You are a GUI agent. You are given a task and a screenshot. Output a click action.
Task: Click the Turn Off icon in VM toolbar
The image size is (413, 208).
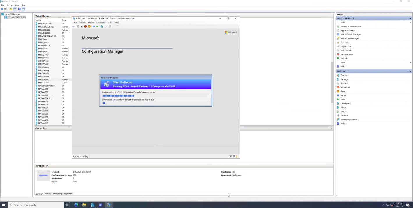(82, 26)
